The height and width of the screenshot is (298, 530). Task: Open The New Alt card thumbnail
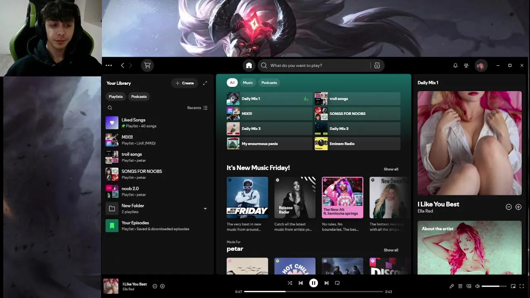pos(342,197)
